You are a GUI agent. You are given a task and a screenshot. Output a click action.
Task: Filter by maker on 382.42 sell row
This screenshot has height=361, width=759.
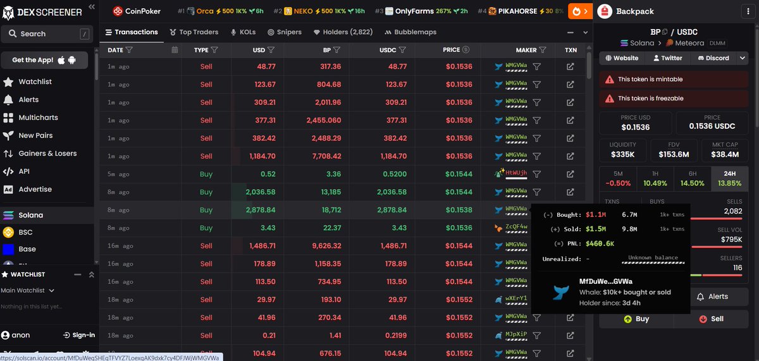point(536,138)
